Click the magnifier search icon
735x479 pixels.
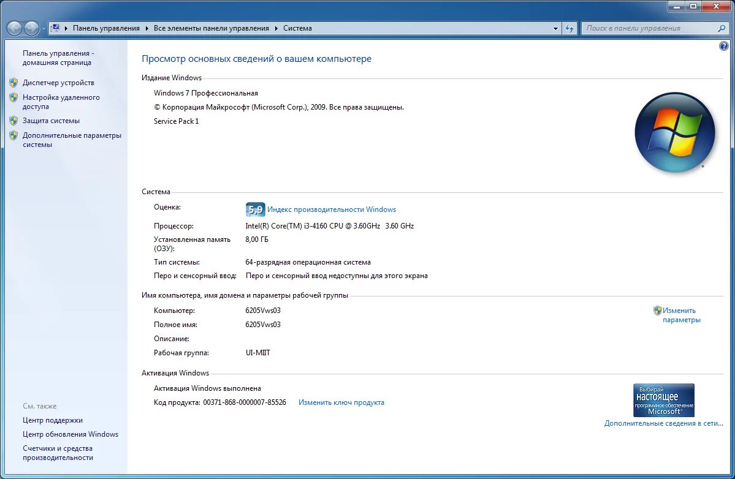point(722,28)
